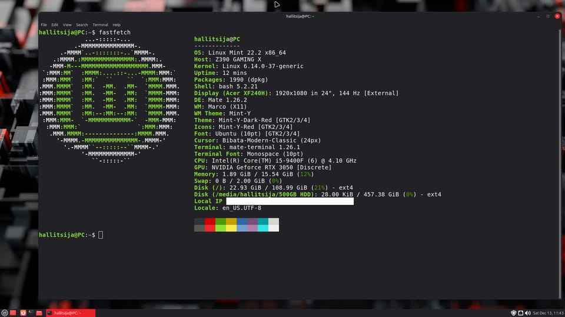Click the 'WM: Marco (X11)' line
565x317 pixels.
(221, 107)
